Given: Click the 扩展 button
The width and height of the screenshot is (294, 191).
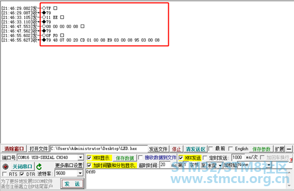Looking at the screenshot, I should [x=279, y=149].
